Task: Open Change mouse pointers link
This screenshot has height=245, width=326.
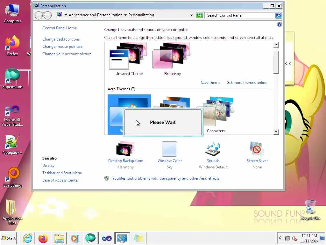Action: coord(62,47)
